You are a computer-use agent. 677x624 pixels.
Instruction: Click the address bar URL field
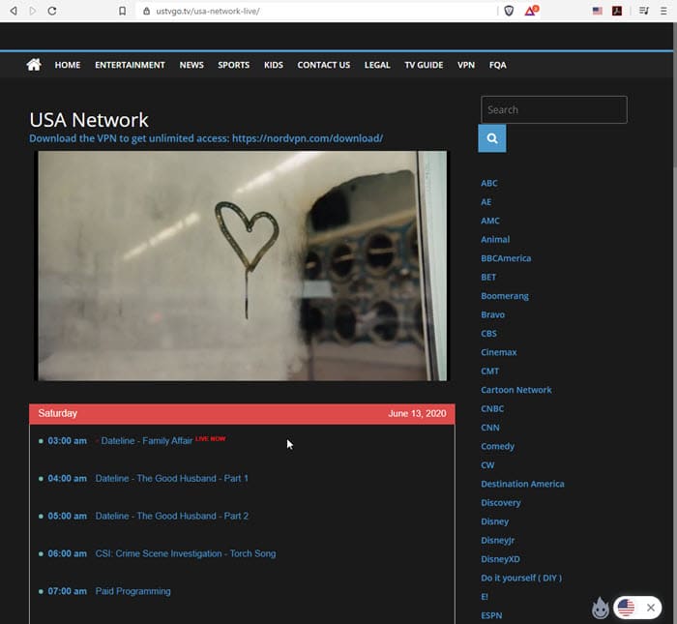click(x=315, y=12)
